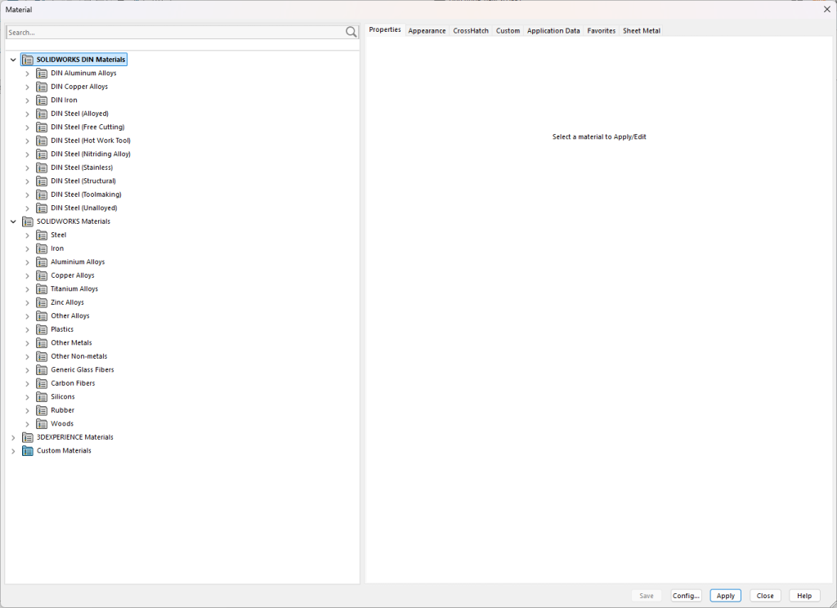Viewport: 837px width, 608px height.
Task: Click the Config... button
Action: point(686,596)
